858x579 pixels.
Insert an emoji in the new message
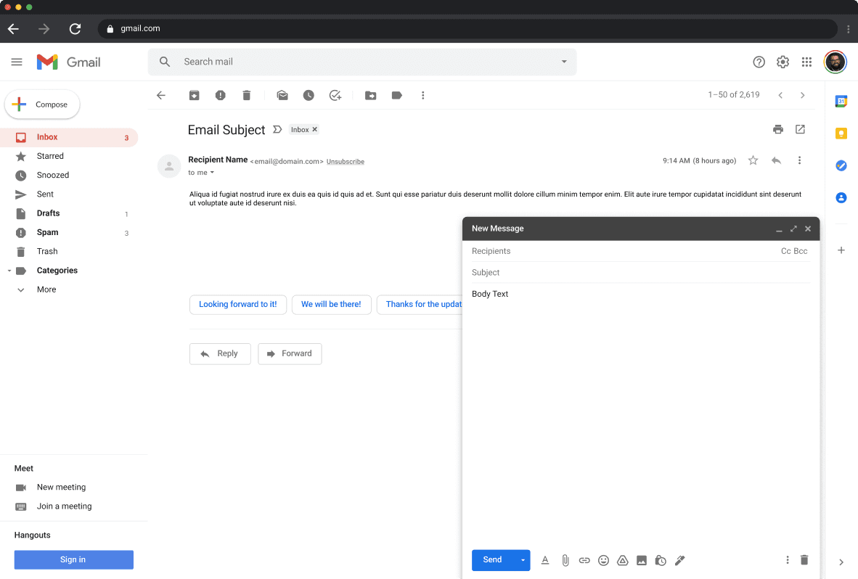[603, 560]
